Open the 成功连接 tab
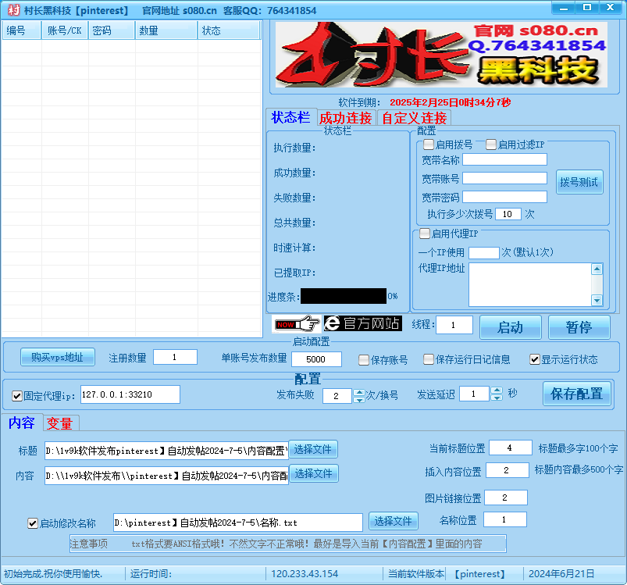 coord(345,118)
